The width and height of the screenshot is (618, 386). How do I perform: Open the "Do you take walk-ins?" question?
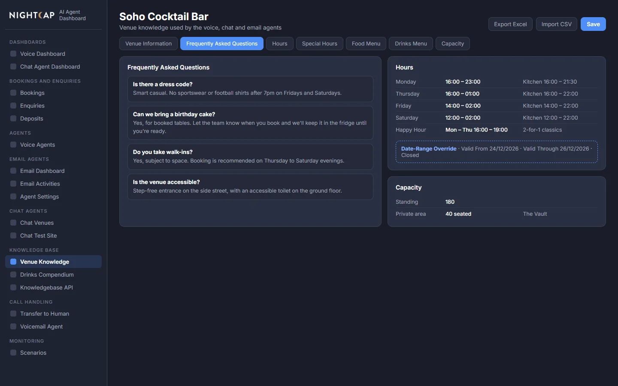250,157
